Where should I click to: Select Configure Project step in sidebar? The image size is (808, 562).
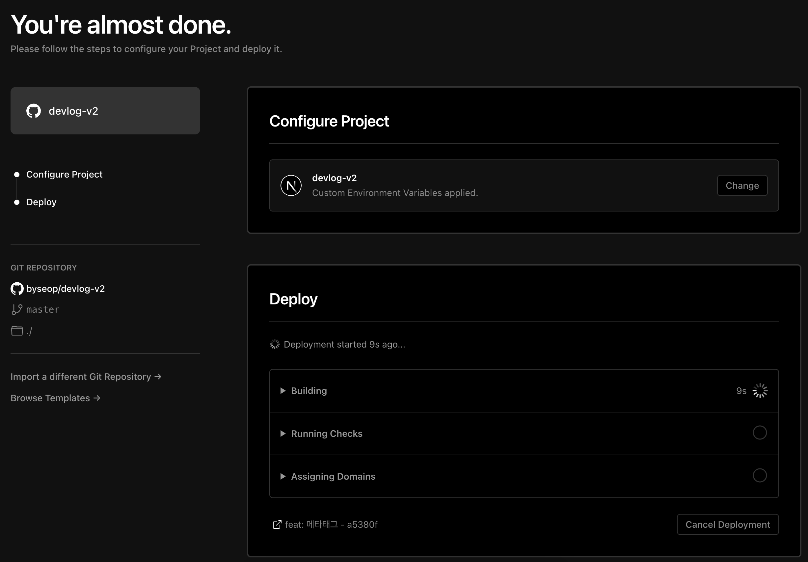[x=64, y=174]
